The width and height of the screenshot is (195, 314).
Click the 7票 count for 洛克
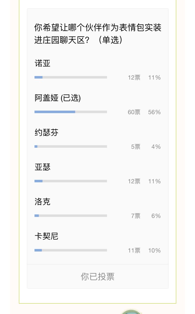[x=136, y=216]
